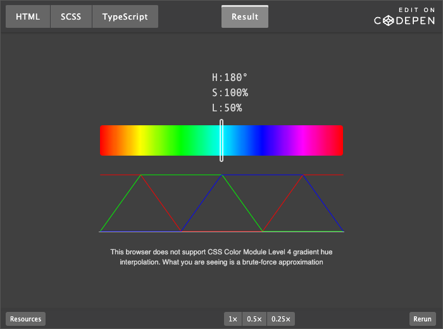This screenshot has width=443, height=329.
Task: Click the Rerun button
Action: (x=422, y=319)
